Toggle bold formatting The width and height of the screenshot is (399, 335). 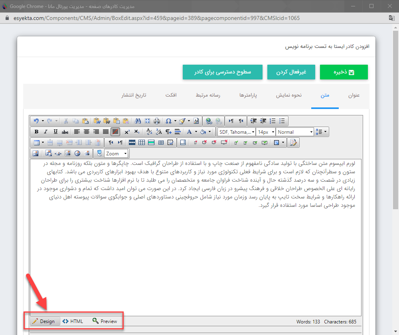pyautogui.click(x=36, y=132)
